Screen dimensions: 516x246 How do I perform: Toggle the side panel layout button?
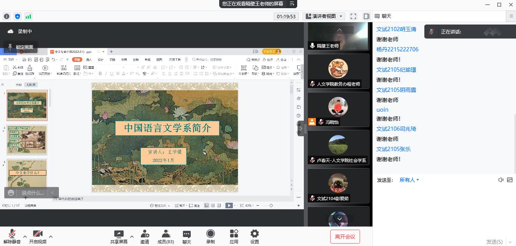point(366,16)
